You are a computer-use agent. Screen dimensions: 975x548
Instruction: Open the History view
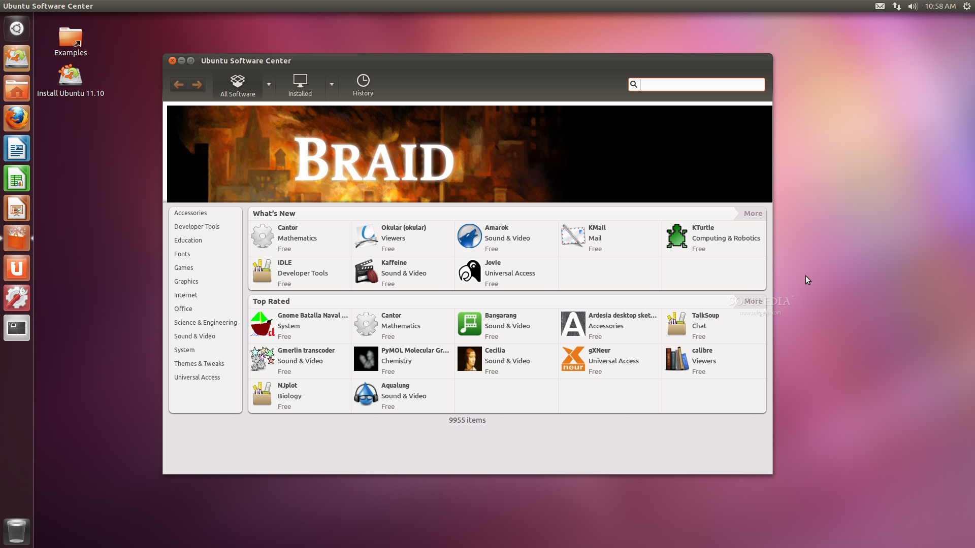click(x=363, y=85)
